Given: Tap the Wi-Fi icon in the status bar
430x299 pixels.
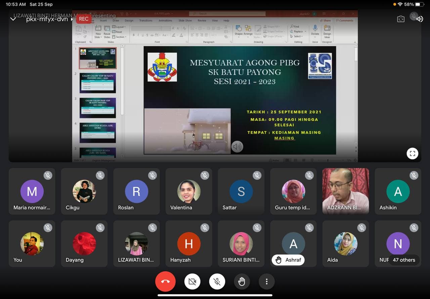Looking at the screenshot, I should (400, 4).
